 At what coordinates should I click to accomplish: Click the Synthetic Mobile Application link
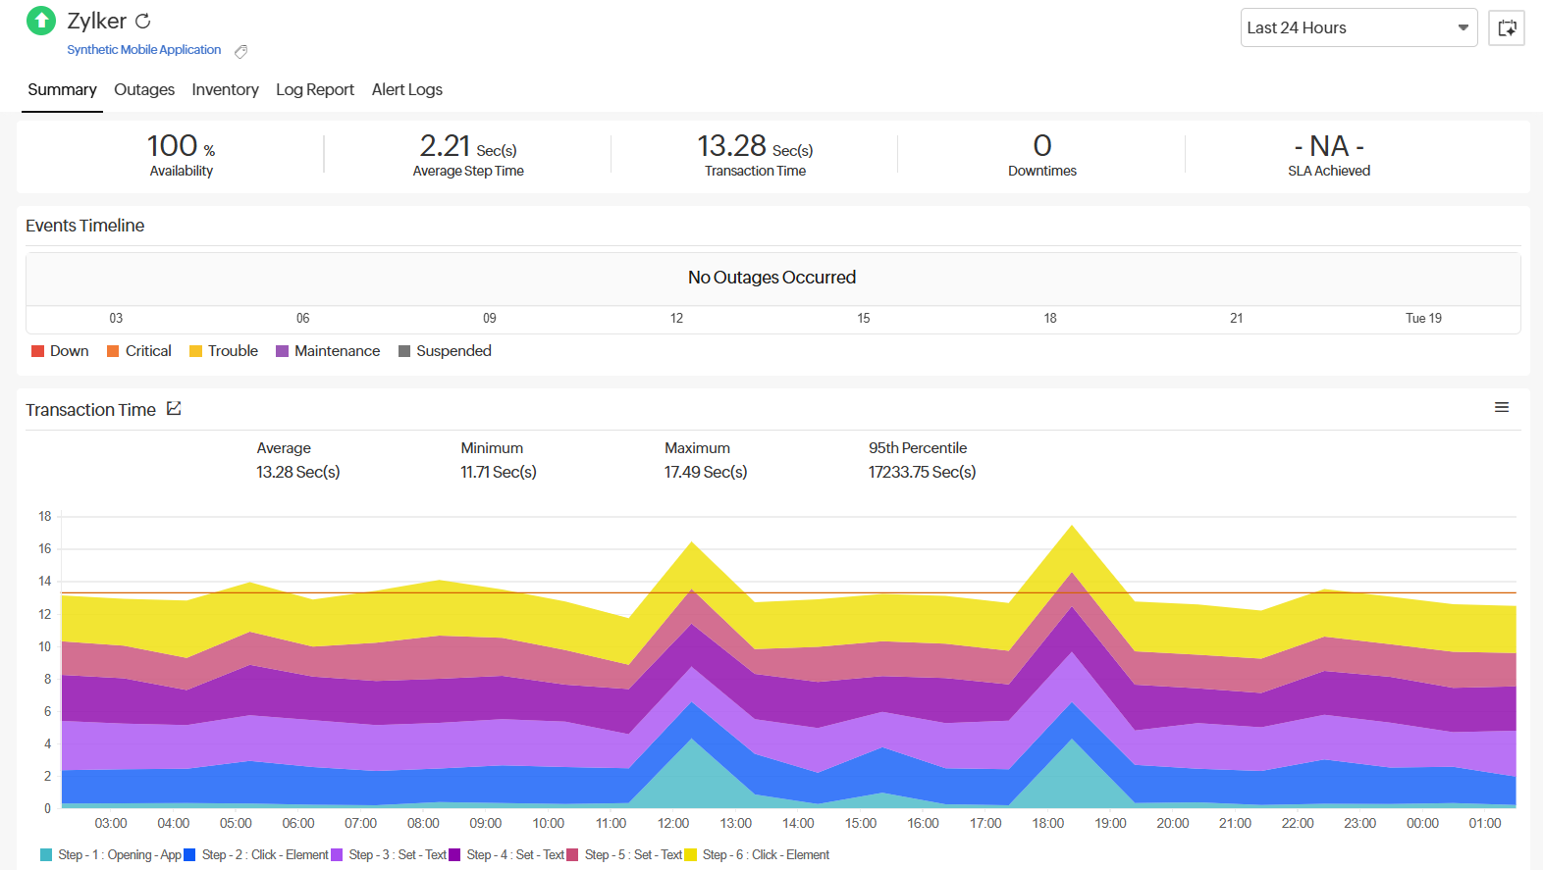143,50
